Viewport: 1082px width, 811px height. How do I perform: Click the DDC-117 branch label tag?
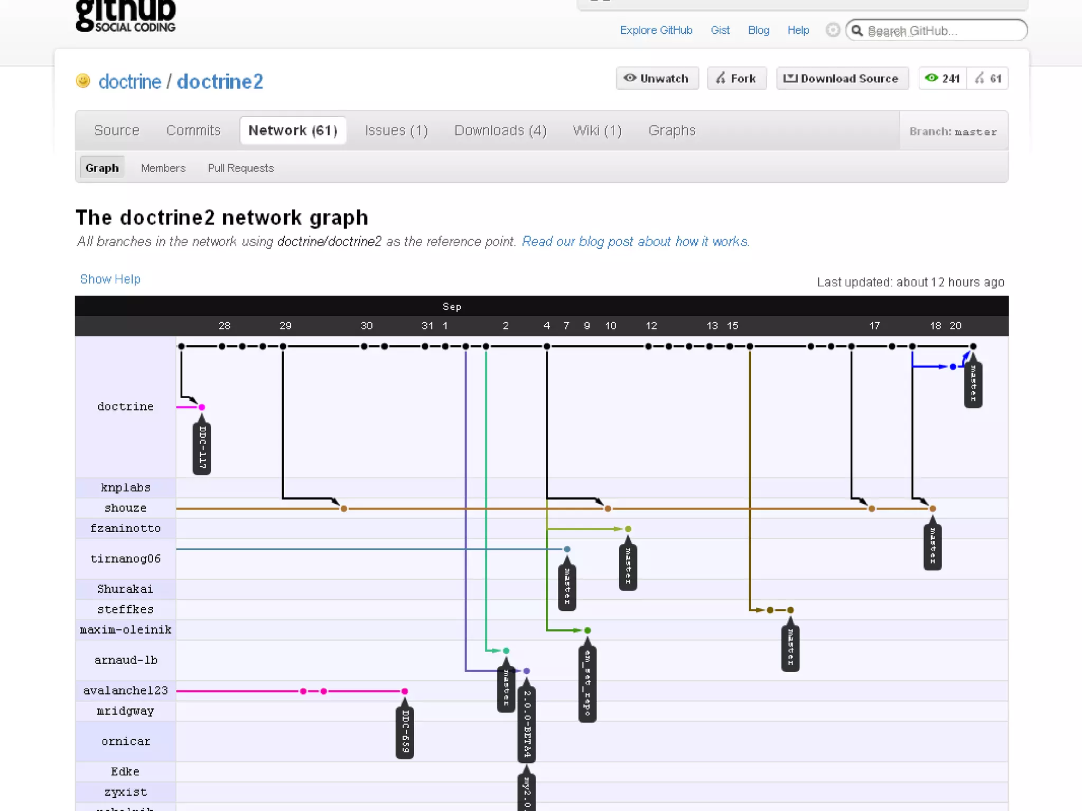[202, 448]
